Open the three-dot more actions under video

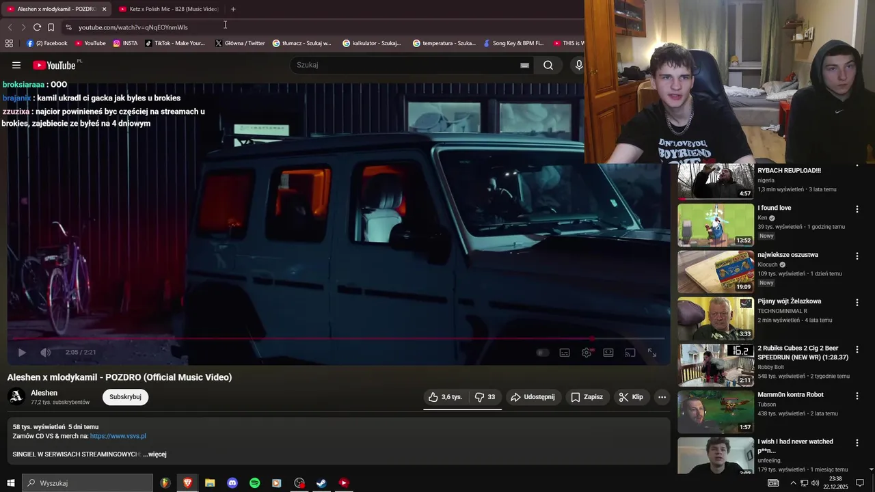coord(662,397)
